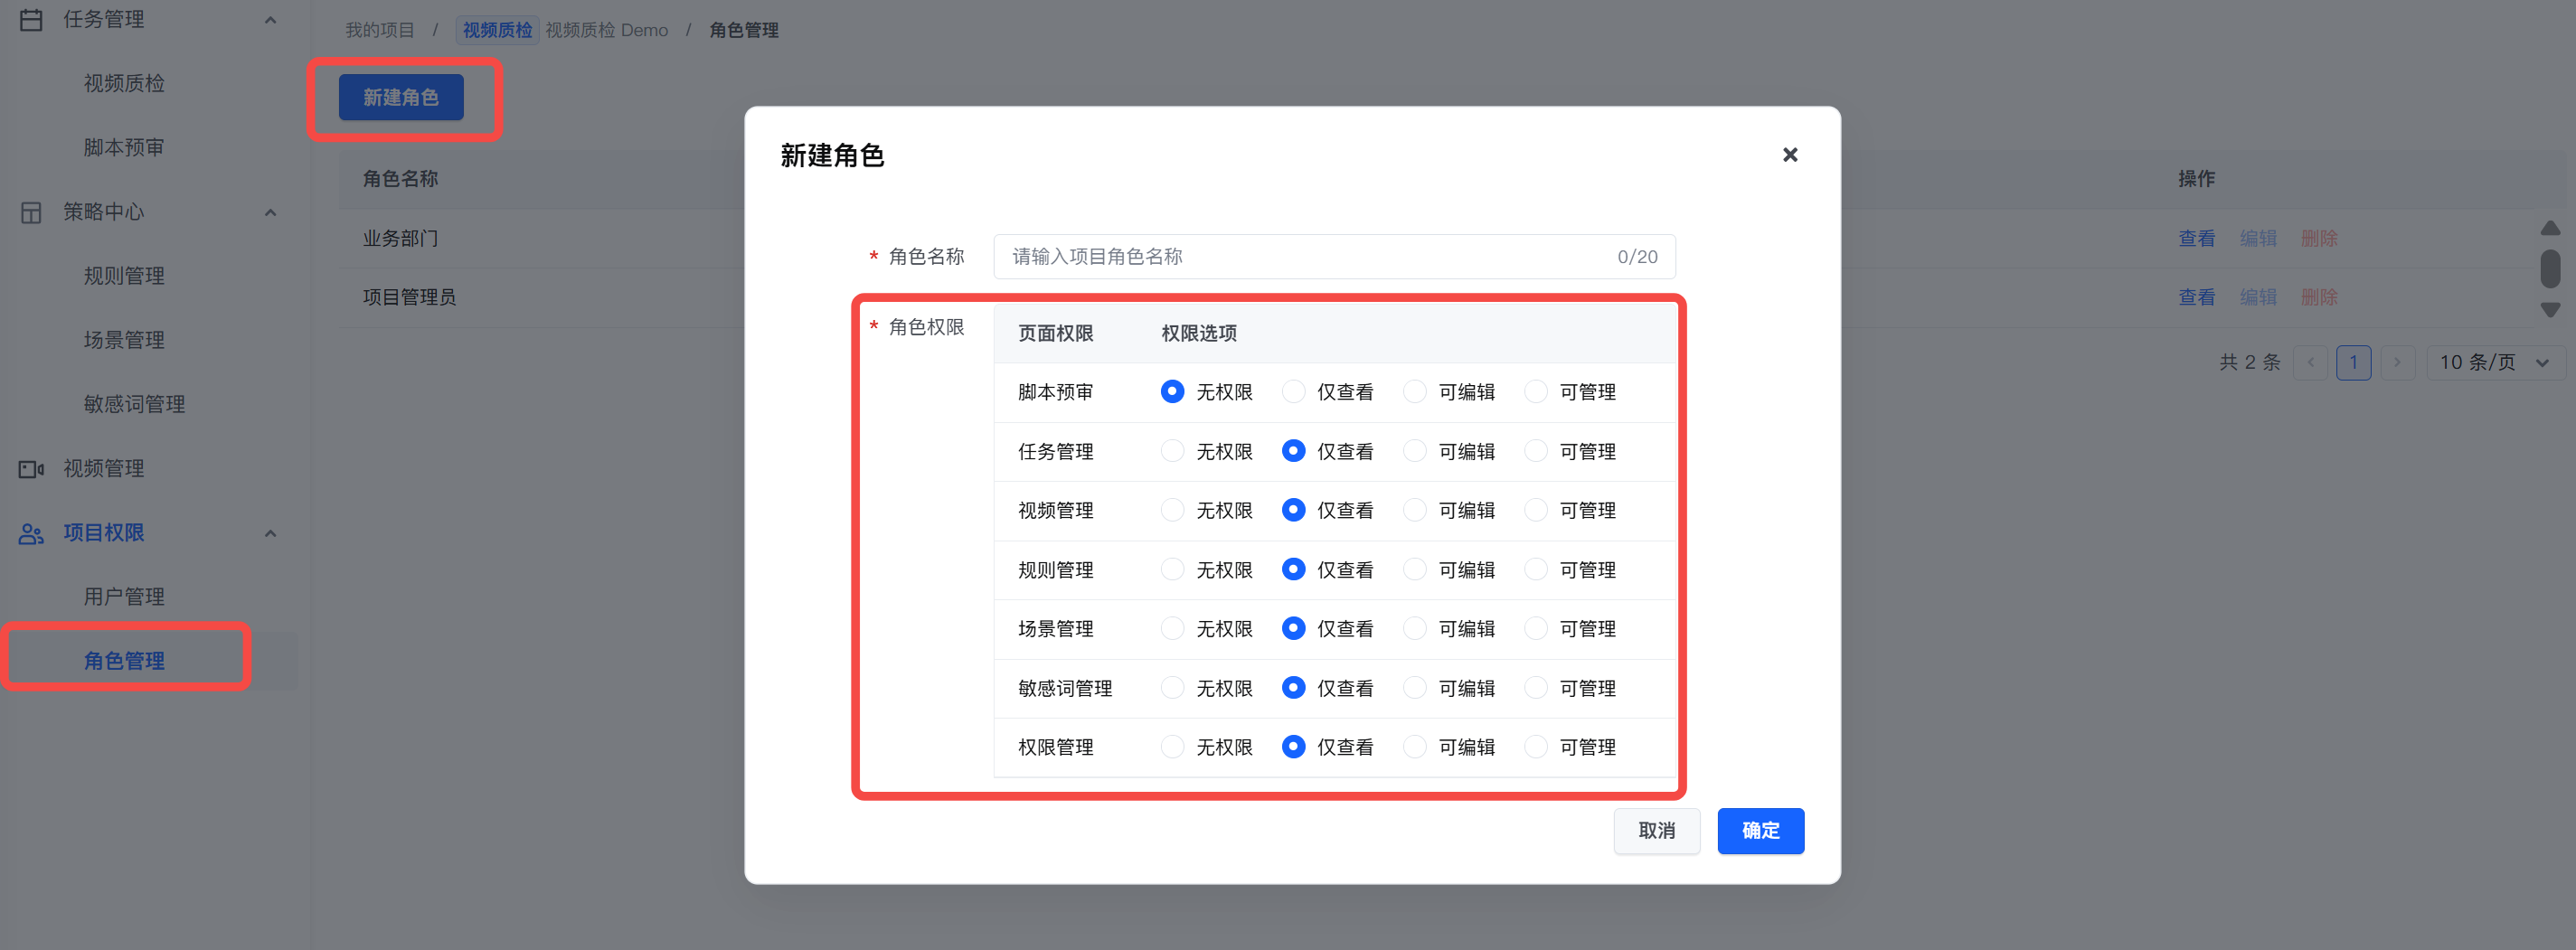Open 敏感词管理 in the sidebar
The height and width of the screenshot is (950, 2576).
click(x=134, y=405)
